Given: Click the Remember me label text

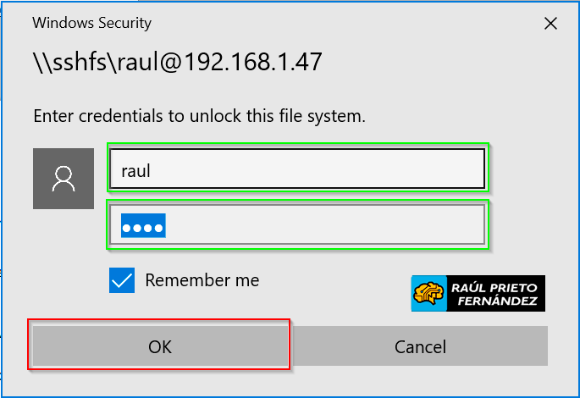Looking at the screenshot, I should (x=202, y=280).
